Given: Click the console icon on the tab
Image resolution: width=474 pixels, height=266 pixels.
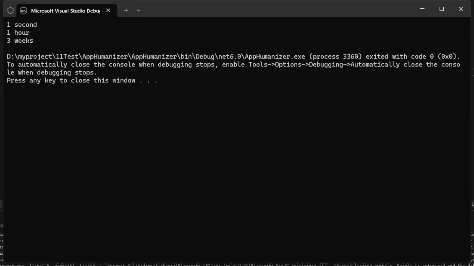Looking at the screenshot, I should [x=24, y=10].
